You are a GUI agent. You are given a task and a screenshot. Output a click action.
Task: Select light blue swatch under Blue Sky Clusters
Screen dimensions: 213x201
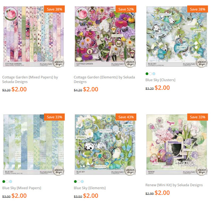point(154,74)
